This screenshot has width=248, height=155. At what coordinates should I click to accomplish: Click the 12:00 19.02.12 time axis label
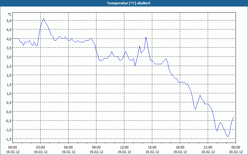124,150
